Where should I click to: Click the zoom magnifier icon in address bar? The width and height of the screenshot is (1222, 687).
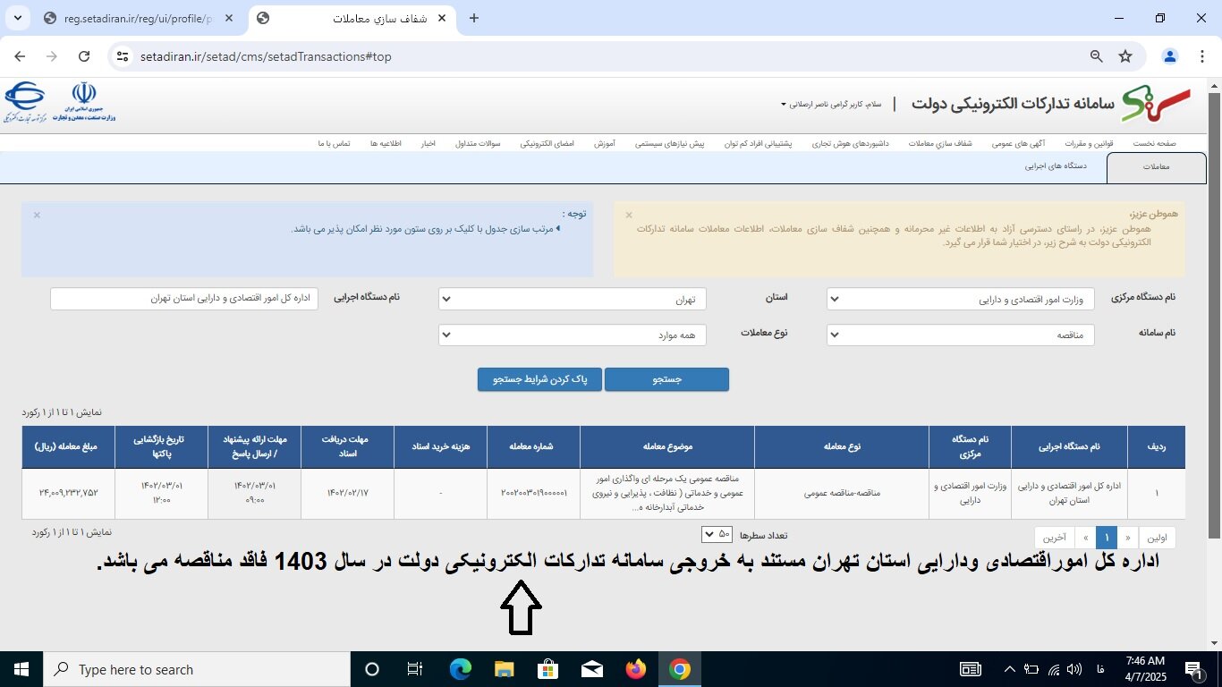[x=1096, y=56]
